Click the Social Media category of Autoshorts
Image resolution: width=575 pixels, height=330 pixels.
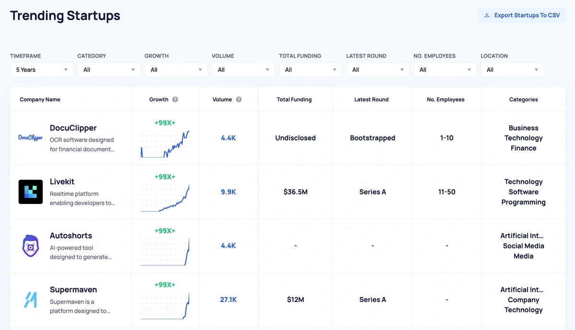point(524,246)
